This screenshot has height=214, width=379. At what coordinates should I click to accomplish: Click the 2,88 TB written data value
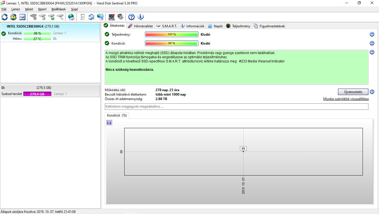[161, 99]
